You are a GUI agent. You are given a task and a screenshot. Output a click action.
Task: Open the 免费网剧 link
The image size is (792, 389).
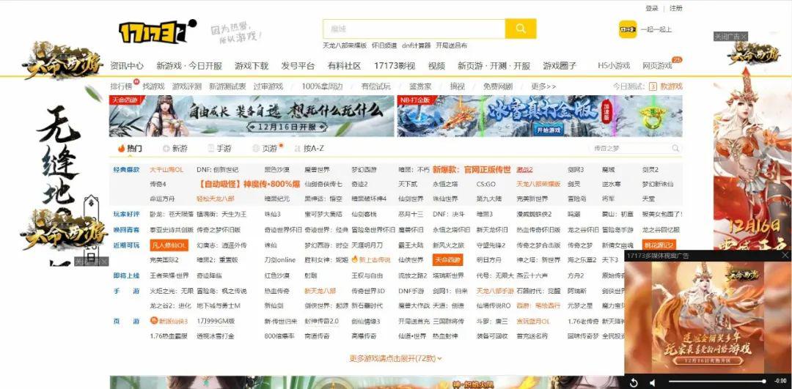(497, 86)
